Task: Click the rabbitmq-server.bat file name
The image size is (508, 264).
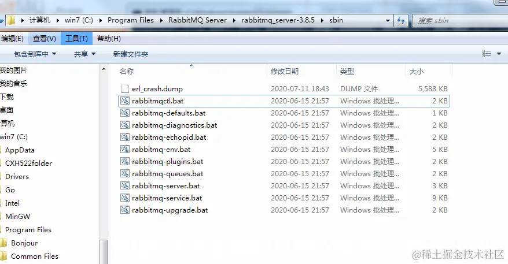Action: 165,185
